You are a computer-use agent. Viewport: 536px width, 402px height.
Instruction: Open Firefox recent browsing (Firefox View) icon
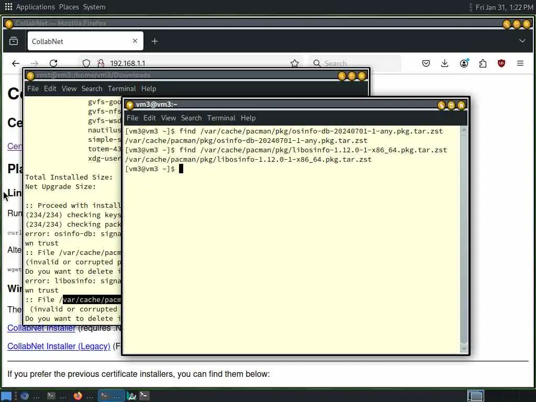[x=14, y=41]
